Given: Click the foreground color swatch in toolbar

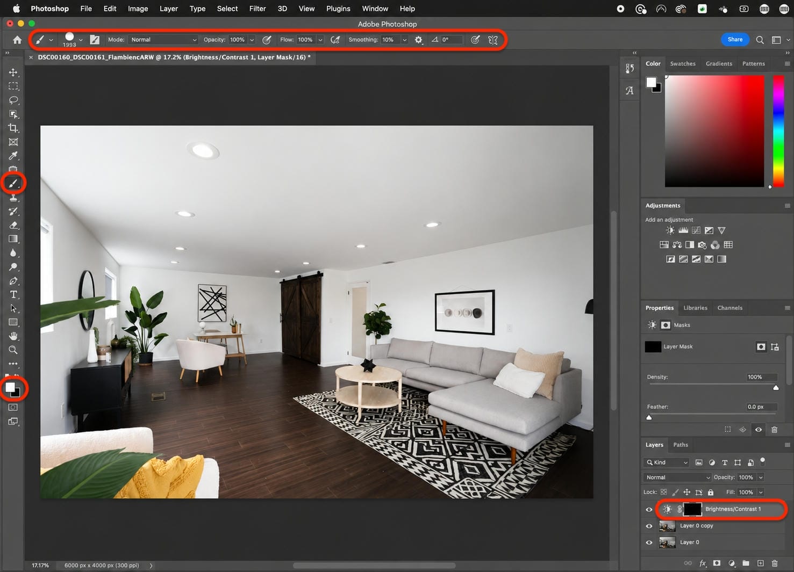Looking at the screenshot, I should (x=10, y=387).
